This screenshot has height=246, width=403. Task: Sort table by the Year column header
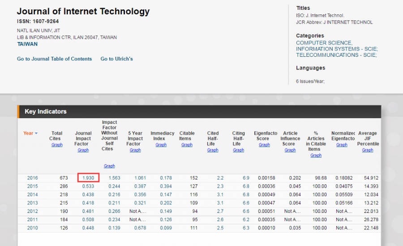(30, 133)
